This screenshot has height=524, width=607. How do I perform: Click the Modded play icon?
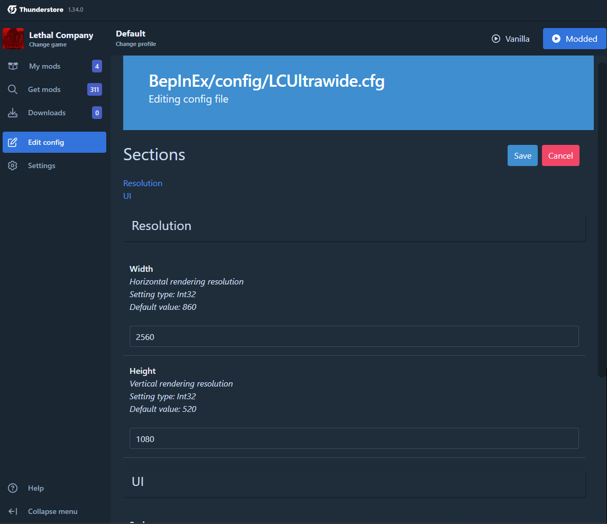click(x=556, y=39)
